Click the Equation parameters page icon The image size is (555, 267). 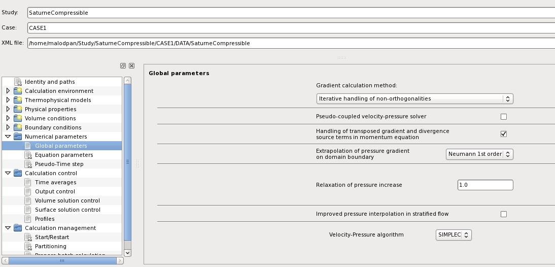[29, 155]
